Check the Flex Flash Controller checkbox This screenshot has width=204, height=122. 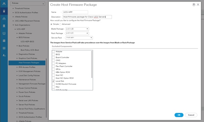coord(53,66)
